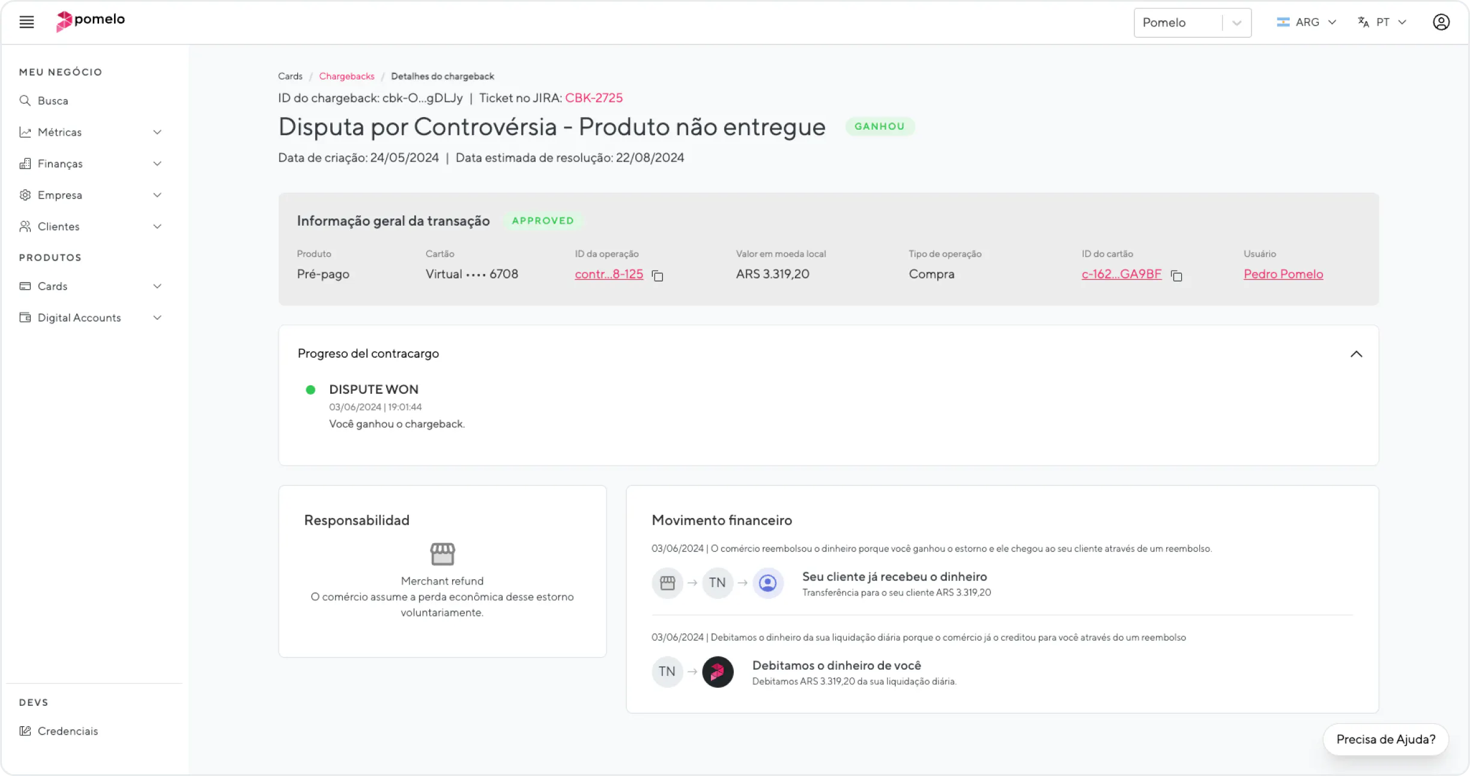Click the customer avatar icon in transfer flow
This screenshot has width=1470, height=776.
[x=767, y=583]
